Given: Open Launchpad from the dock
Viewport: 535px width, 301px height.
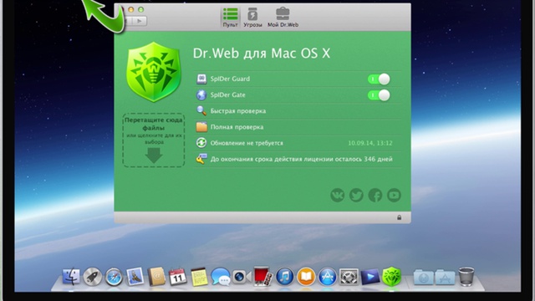Looking at the screenshot, I should (93, 277).
